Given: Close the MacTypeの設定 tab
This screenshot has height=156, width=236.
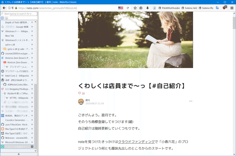Looking at the screenshot, I should pos(32,133).
